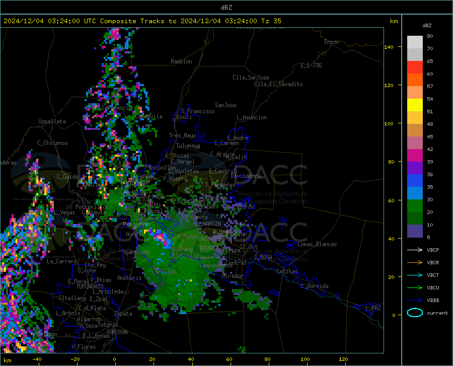Viewport: 453px width, 366px height.
Task: Click the Tulumaya map label
Action: [188, 145]
